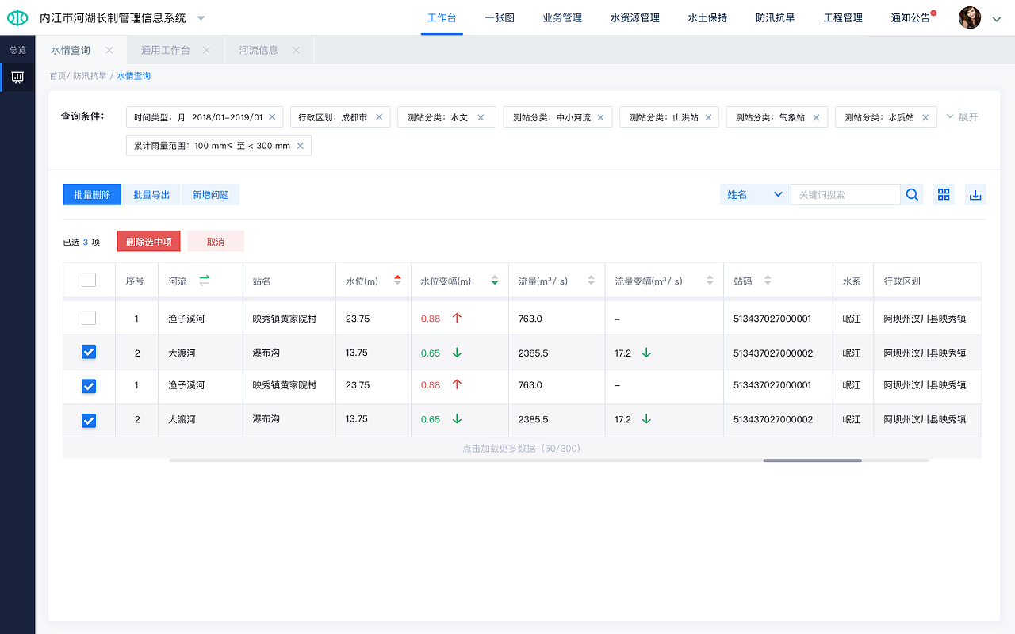The image size is (1015, 634).
Task: Open the dashboard panel icon in the sidebar
Action: tap(17, 77)
